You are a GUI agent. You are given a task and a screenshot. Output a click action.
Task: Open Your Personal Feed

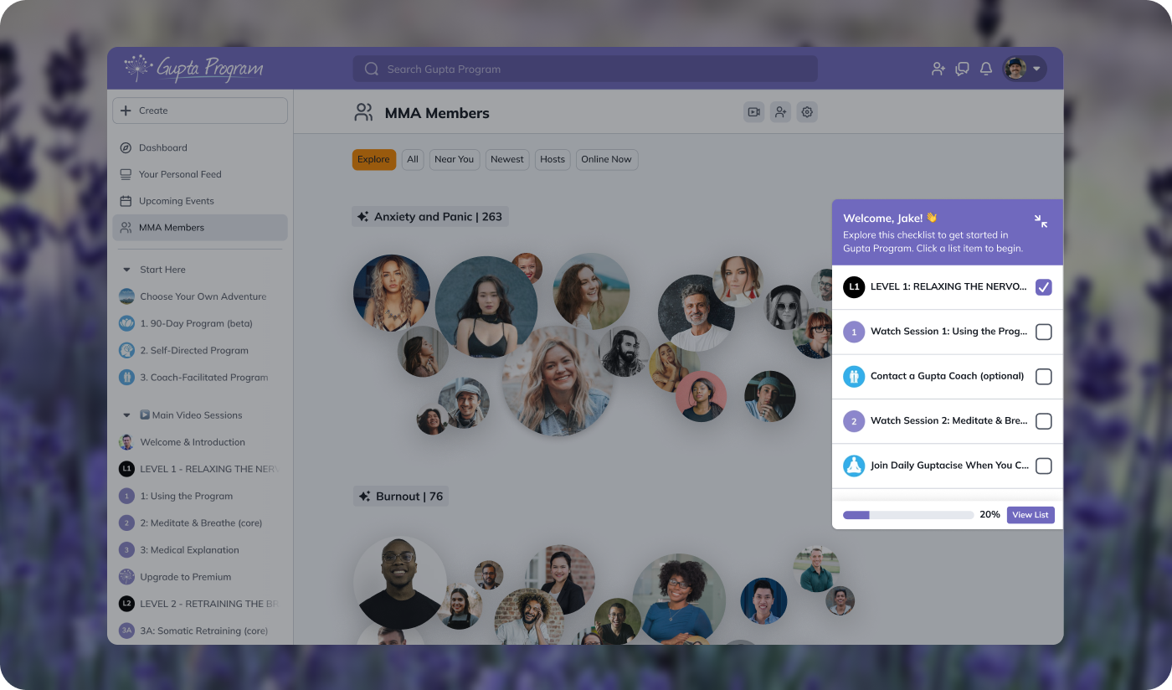(x=200, y=174)
